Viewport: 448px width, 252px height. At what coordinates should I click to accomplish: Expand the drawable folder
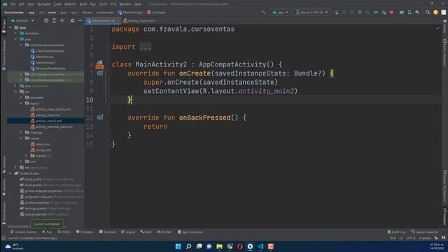pos(21,97)
